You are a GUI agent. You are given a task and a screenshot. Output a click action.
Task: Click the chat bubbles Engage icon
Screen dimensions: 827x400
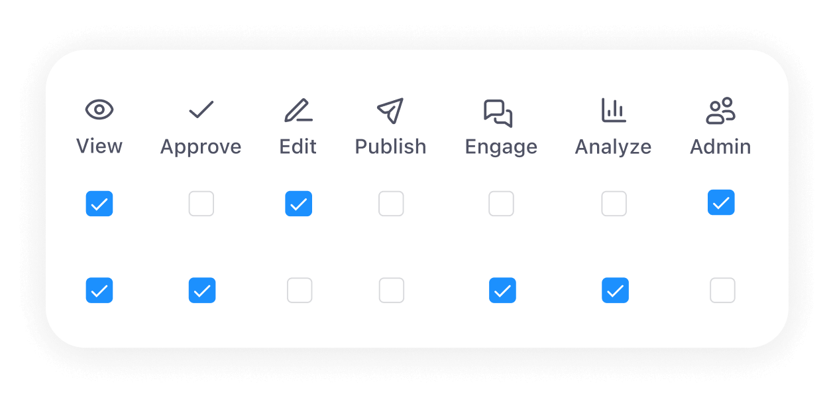pyautogui.click(x=498, y=112)
